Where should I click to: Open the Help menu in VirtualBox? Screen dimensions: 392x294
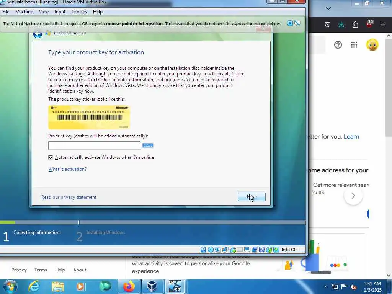pos(98,12)
